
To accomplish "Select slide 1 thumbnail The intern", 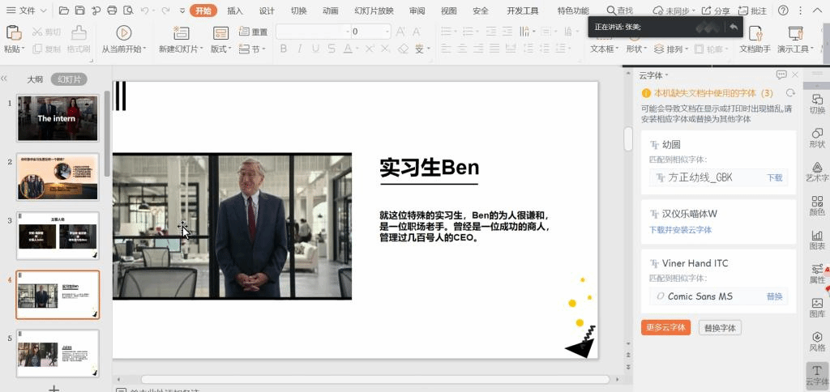I will [x=58, y=118].
